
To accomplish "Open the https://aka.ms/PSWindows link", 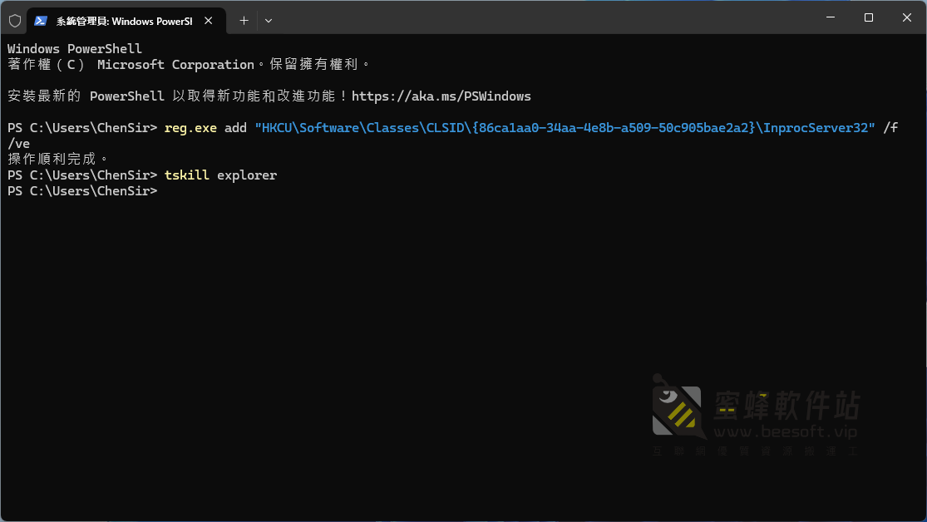I will 441,96.
